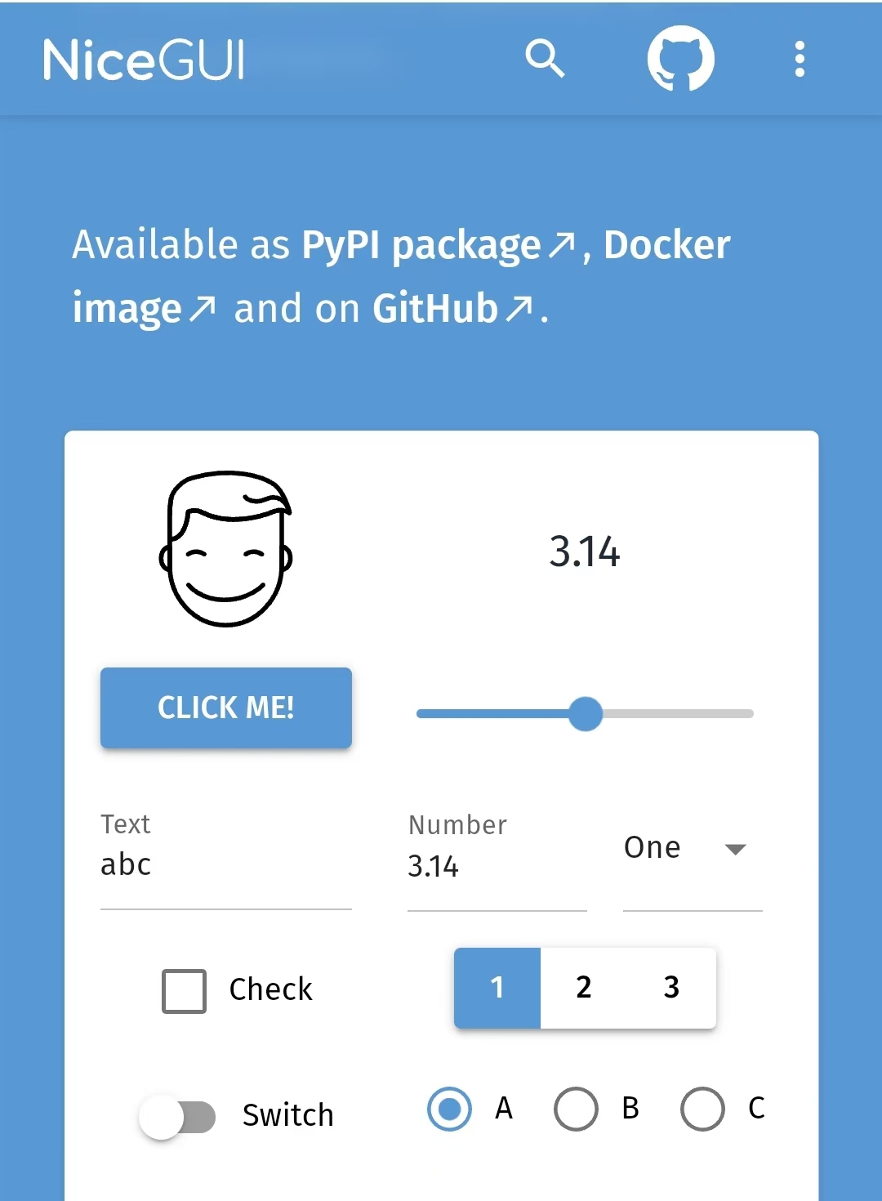Tick the Check checkbox
The width and height of the screenshot is (882, 1201).
click(184, 991)
